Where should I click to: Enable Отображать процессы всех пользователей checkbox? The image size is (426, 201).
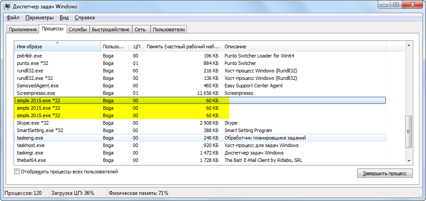coord(17,172)
